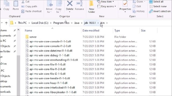This screenshot has height=96, width=172.
Task: Navigate to Local Disk (C:) in the breadcrumb
Action: click(x=40, y=23)
